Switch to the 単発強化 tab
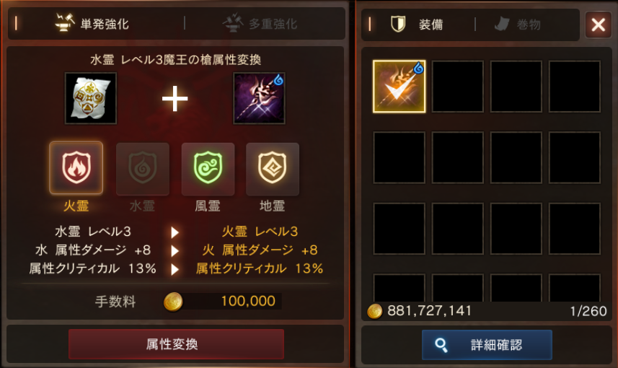Screen dimensions: 618x368 tap(92, 24)
